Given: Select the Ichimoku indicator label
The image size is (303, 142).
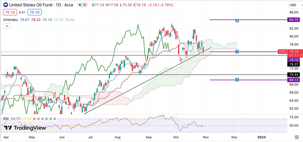Looking at the screenshot, I should [11, 20].
